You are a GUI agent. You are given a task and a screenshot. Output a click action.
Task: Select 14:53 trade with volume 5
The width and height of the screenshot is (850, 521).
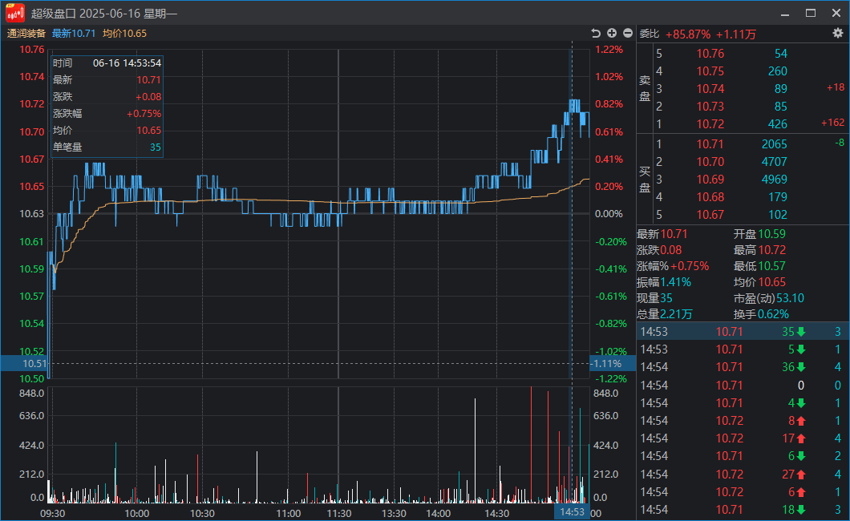pyautogui.click(x=743, y=349)
